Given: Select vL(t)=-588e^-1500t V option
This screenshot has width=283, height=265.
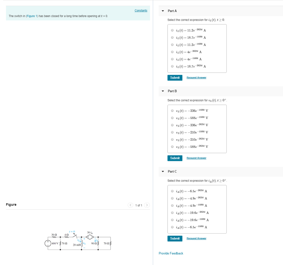Looking at the screenshot, I should (172, 118).
